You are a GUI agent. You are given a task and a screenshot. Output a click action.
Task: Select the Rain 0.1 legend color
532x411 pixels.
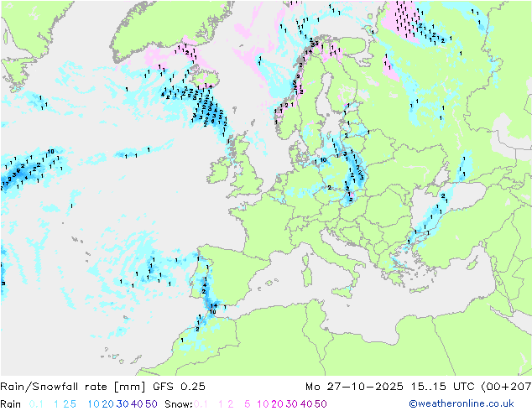tap(36, 404)
